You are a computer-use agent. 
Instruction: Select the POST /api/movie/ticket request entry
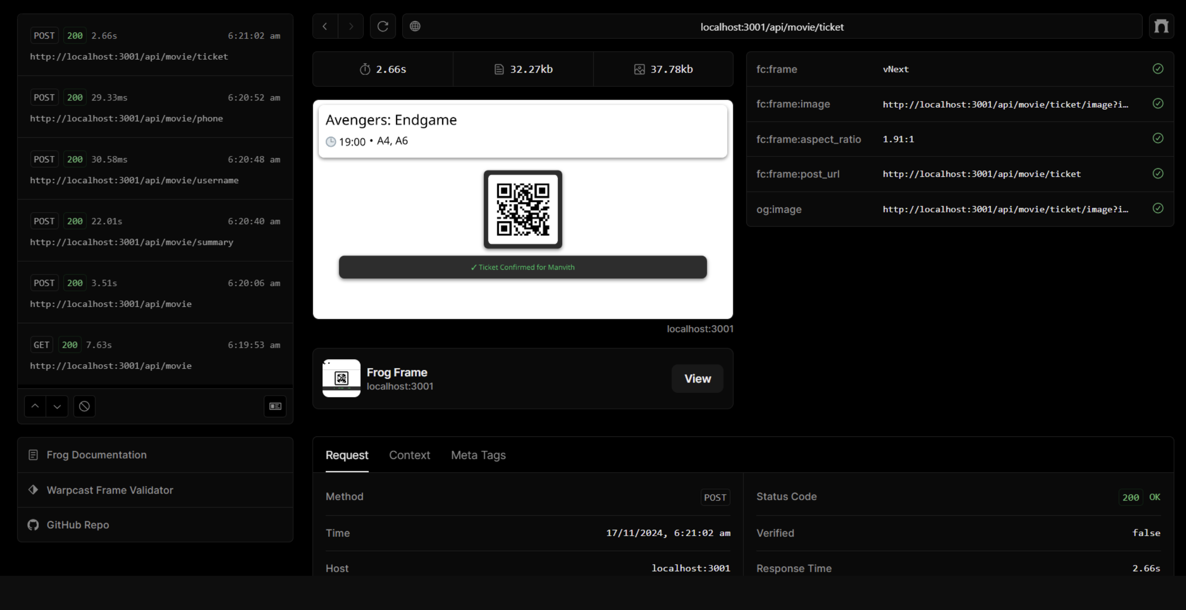pyautogui.click(x=155, y=45)
